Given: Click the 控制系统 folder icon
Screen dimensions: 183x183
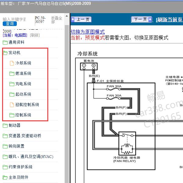Looking at the screenshot, I should coord(12,115).
